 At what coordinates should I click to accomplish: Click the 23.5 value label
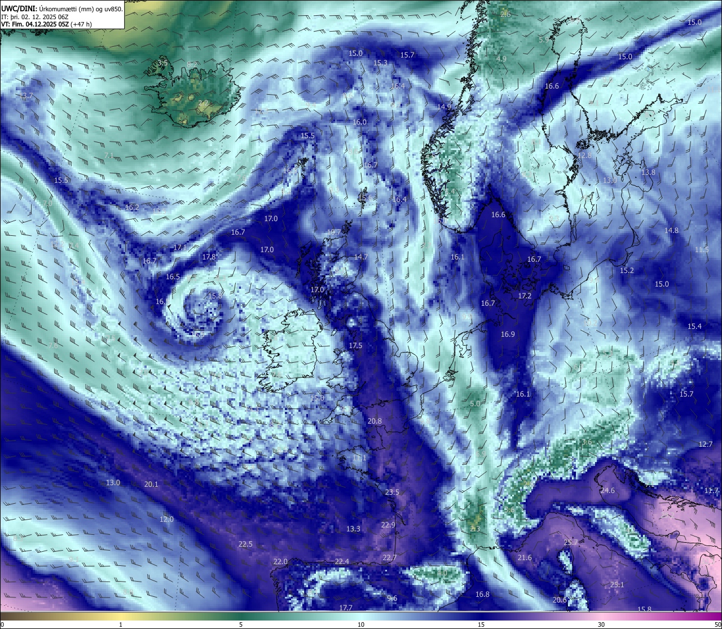pyautogui.click(x=392, y=492)
